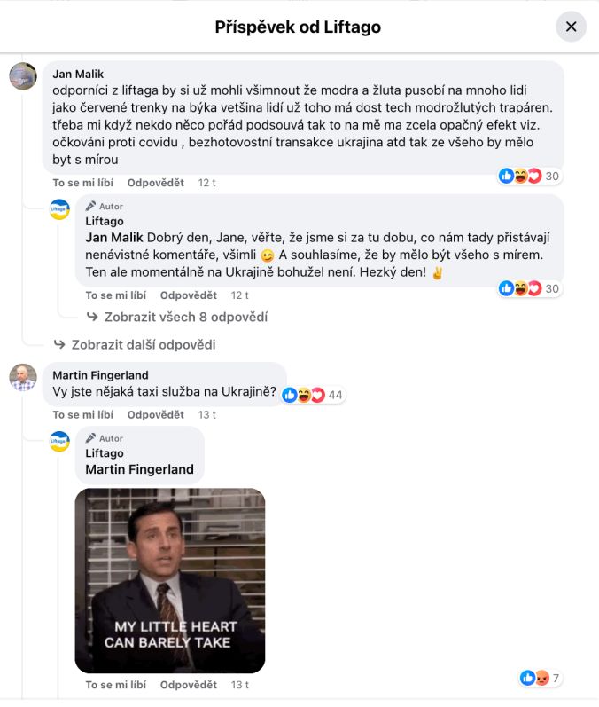This screenshot has height=707, width=599.
Task: Reply to Martin Fingerland's comment
Action: (155, 414)
